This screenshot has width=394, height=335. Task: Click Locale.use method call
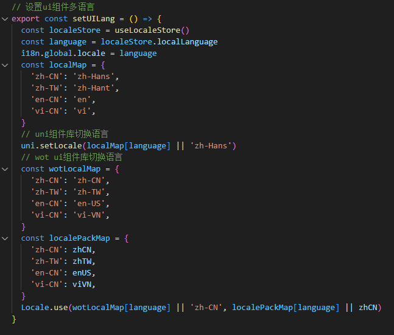point(44,308)
